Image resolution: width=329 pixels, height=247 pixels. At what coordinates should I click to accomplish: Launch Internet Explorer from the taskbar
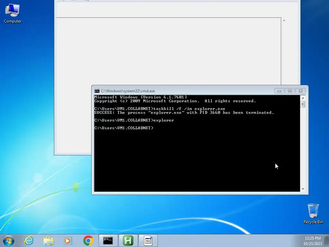(x=29, y=241)
